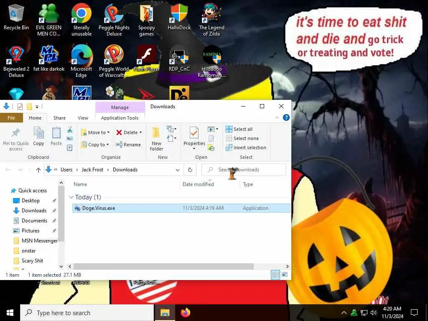Open the Windows Start button
428x321 pixels.
(10, 313)
